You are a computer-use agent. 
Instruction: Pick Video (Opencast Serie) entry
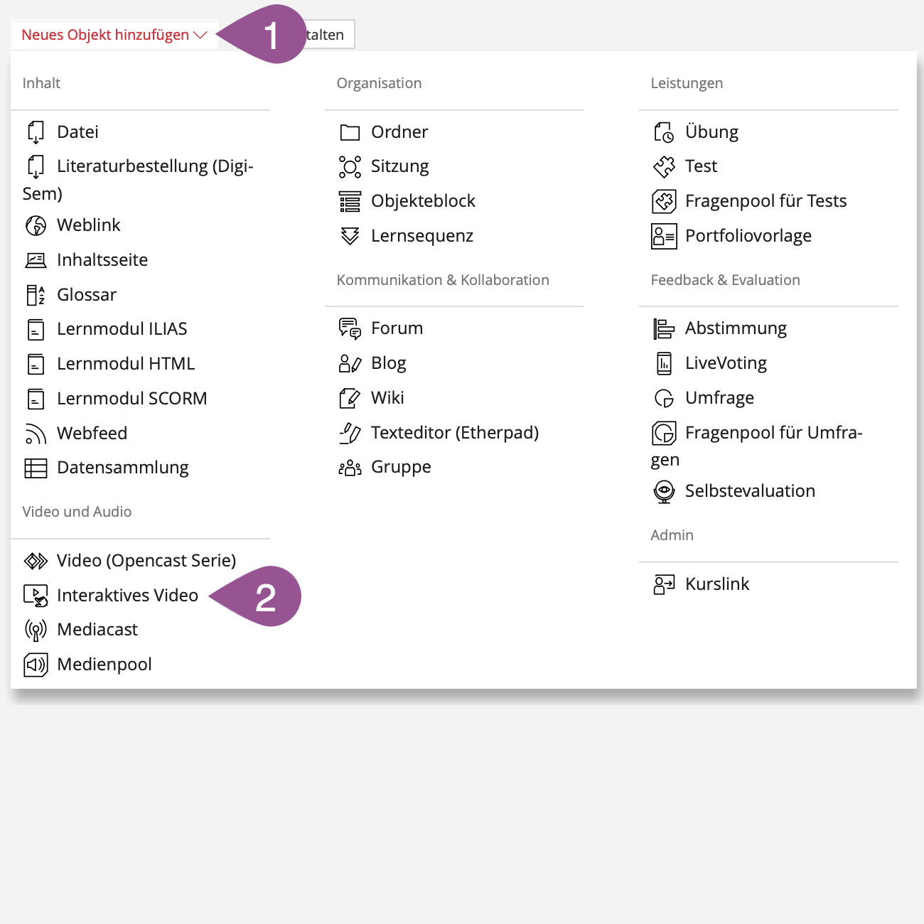click(146, 561)
